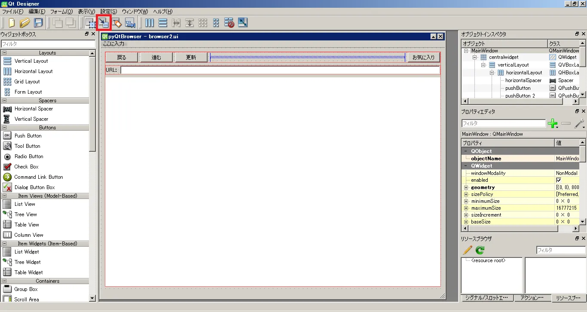587x312 pixels.
Task: Break the current layout
Action: pyautogui.click(x=229, y=23)
